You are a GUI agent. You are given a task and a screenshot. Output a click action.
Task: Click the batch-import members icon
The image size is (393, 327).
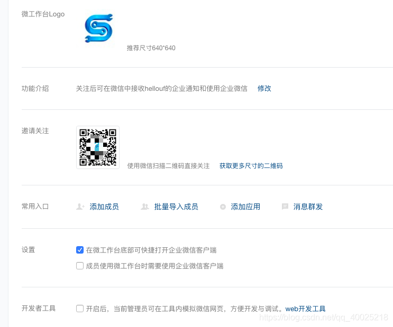144,207
